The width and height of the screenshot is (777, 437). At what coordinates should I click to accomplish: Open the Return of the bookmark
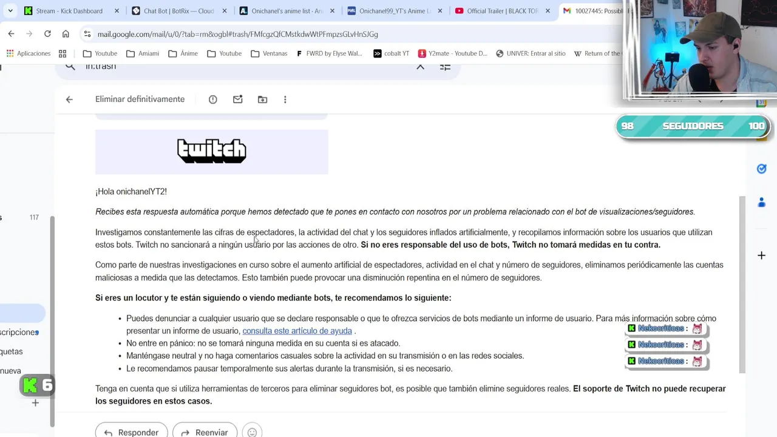point(597,53)
